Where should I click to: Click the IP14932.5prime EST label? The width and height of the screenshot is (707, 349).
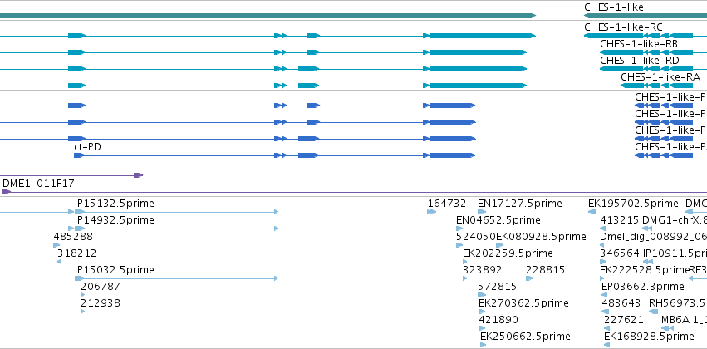click(x=115, y=220)
